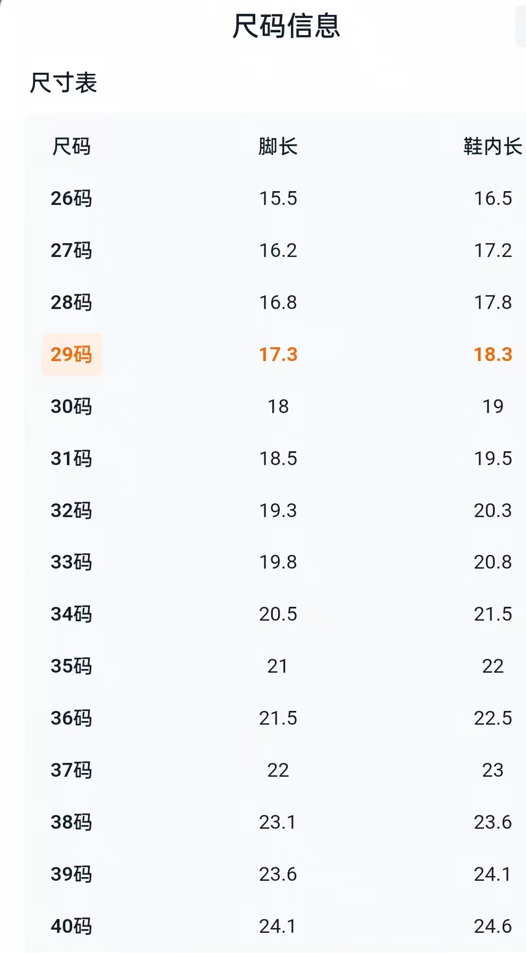Click the orange 17.3 foot length value
Image resolution: width=526 pixels, height=953 pixels.
tap(278, 354)
